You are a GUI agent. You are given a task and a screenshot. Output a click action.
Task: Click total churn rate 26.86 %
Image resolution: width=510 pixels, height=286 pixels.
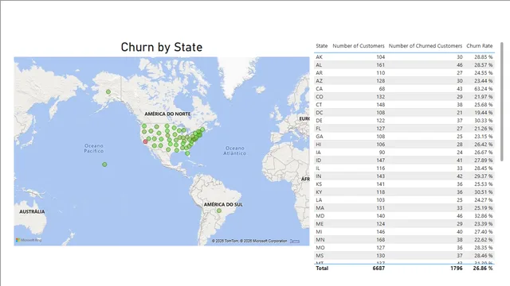click(x=483, y=269)
